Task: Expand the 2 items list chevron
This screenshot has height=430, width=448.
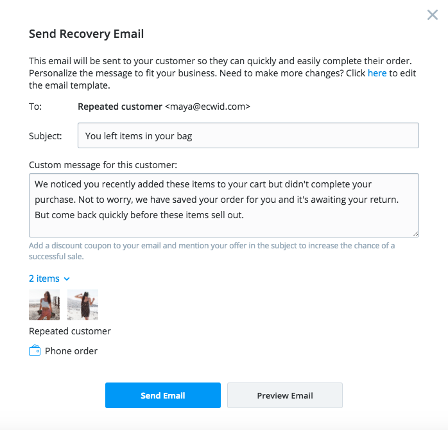Action: pos(67,279)
